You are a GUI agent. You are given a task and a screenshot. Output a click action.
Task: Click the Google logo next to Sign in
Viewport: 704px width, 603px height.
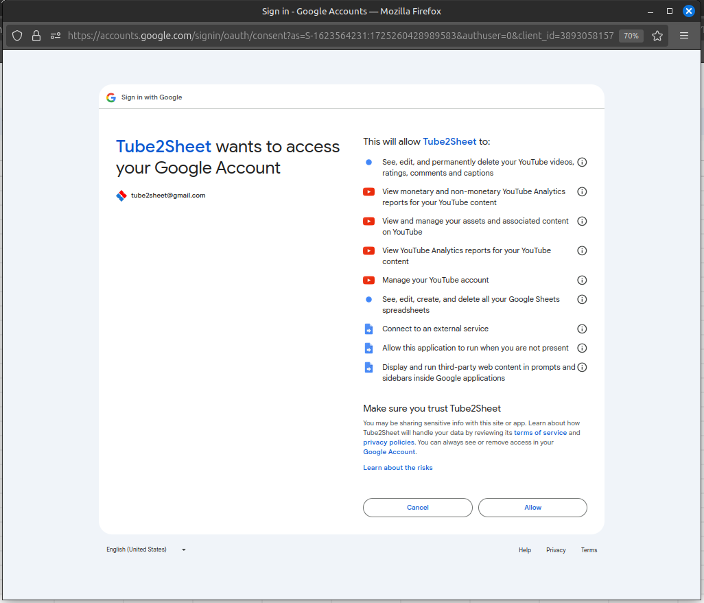[110, 97]
